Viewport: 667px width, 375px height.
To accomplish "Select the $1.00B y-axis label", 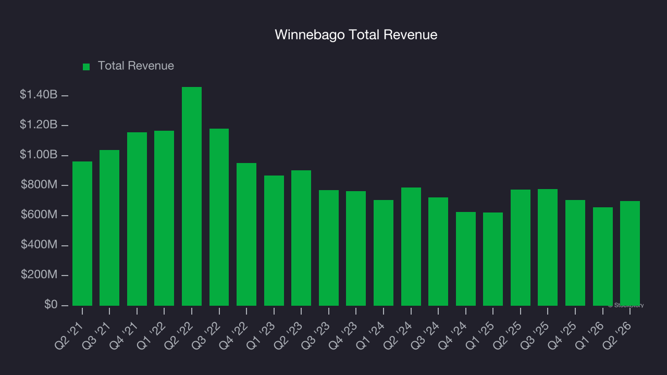I will [39, 155].
